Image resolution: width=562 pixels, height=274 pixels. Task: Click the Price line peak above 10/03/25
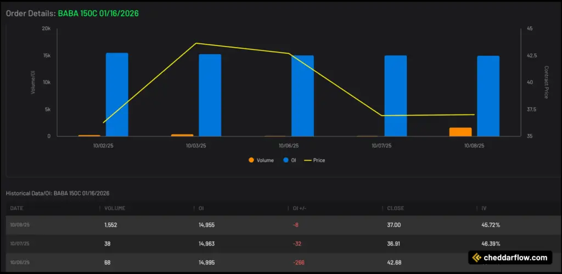click(196, 43)
